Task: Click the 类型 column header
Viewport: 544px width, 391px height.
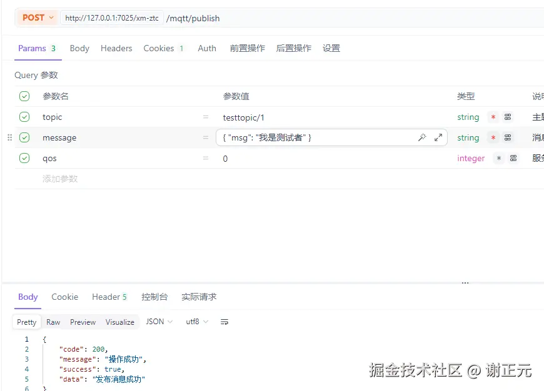Action: tap(466, 96)
